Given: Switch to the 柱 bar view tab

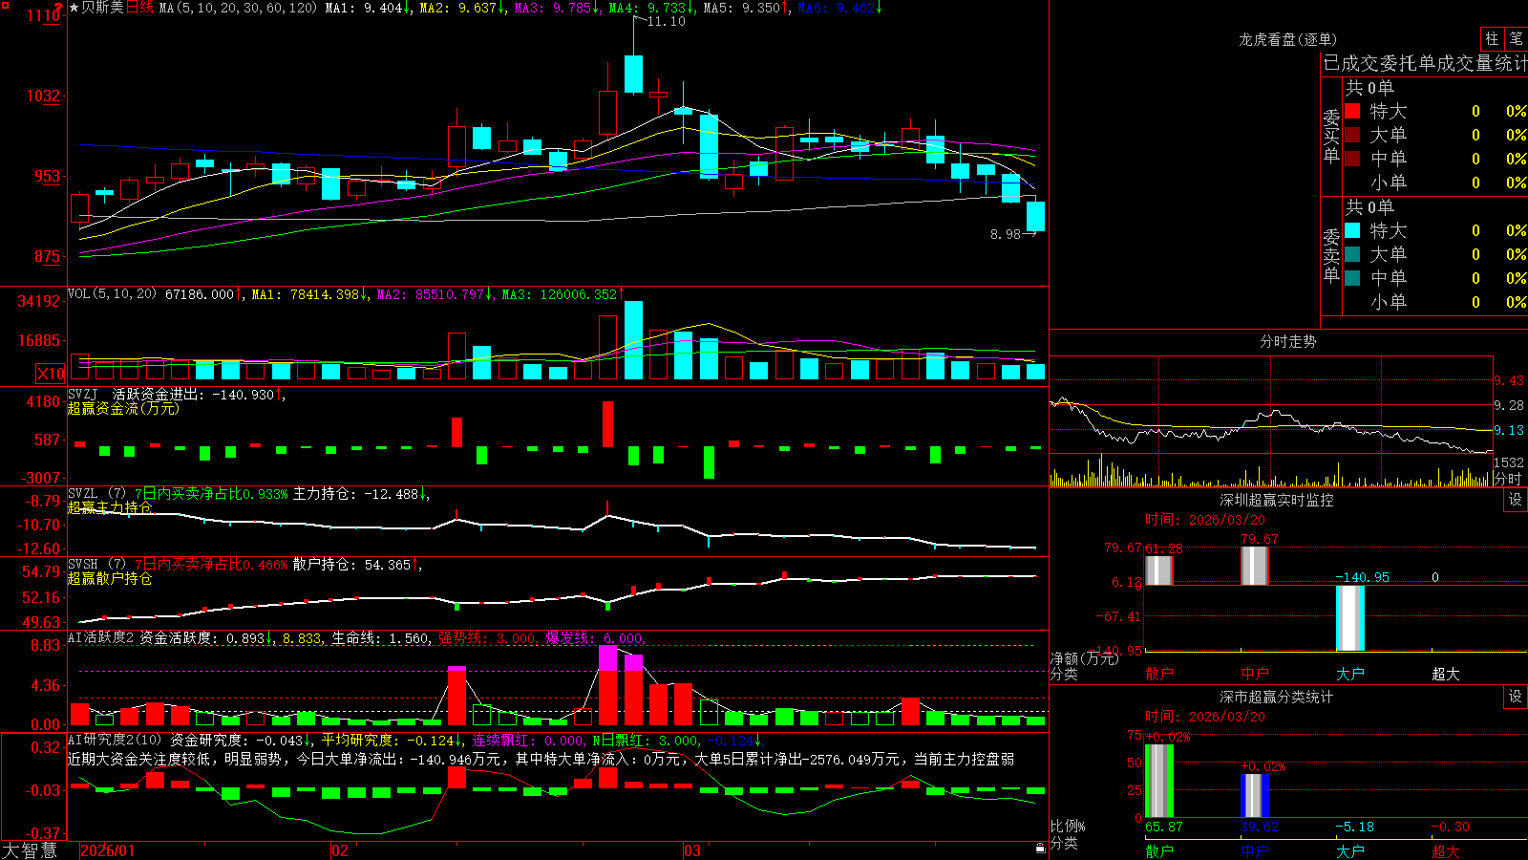Looking at the screenshot, I should (x=1492, y=38).
